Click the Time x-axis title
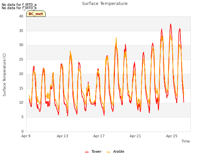Screen dimensions: 210x158 click(x=186, y=141)
